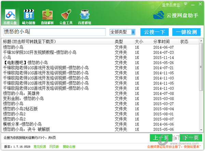The width and height of the screenshot is (205, 151).
Task: Select 愤怒的小鸟：英雄传 result
Action: coord(100,93)
